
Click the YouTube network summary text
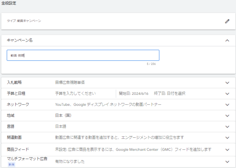point(108,104)
